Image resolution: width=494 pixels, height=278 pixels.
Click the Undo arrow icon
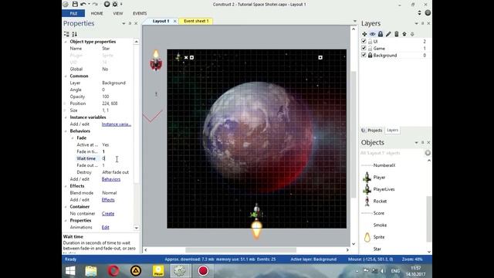[83, 4]
